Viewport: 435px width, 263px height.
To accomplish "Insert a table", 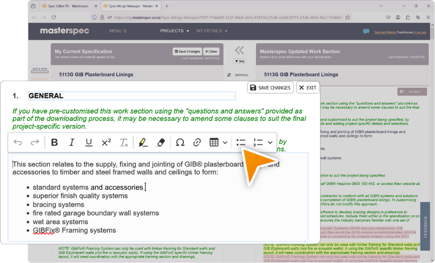I will (x=214, y=143).
